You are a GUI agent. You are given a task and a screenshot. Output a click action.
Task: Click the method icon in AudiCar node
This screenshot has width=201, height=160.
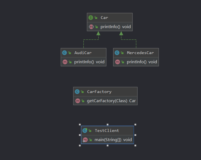point(65,62)
